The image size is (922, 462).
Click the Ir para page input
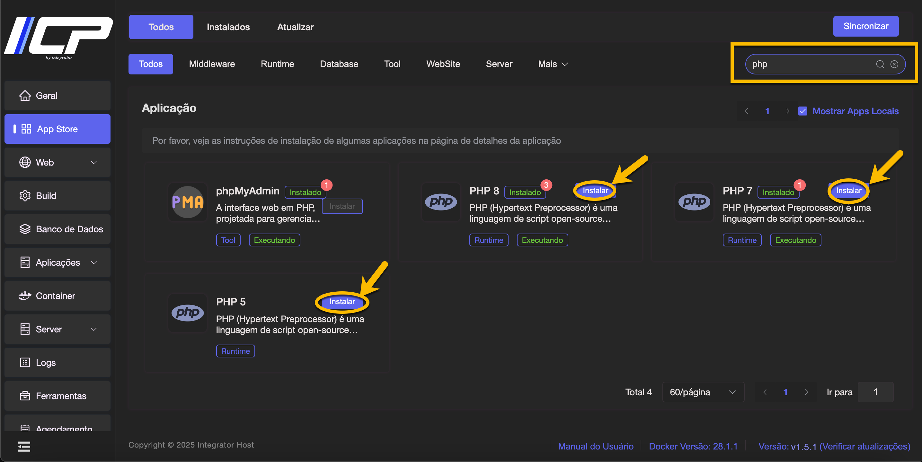pyautogui.click(x=875, y=392)
